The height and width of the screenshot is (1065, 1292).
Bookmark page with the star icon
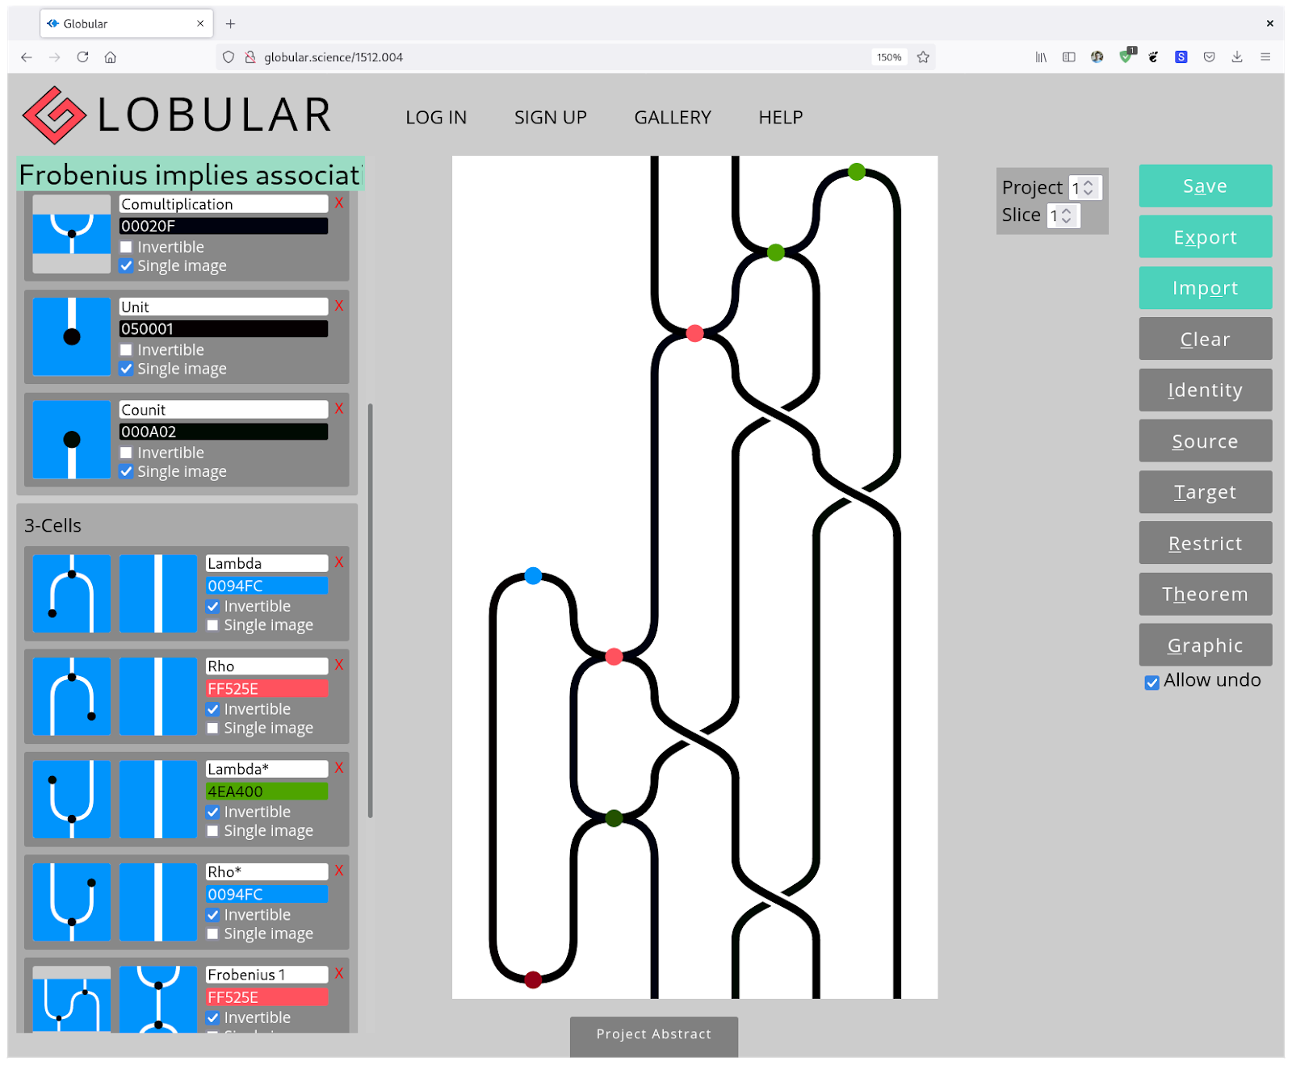(923, 57)
